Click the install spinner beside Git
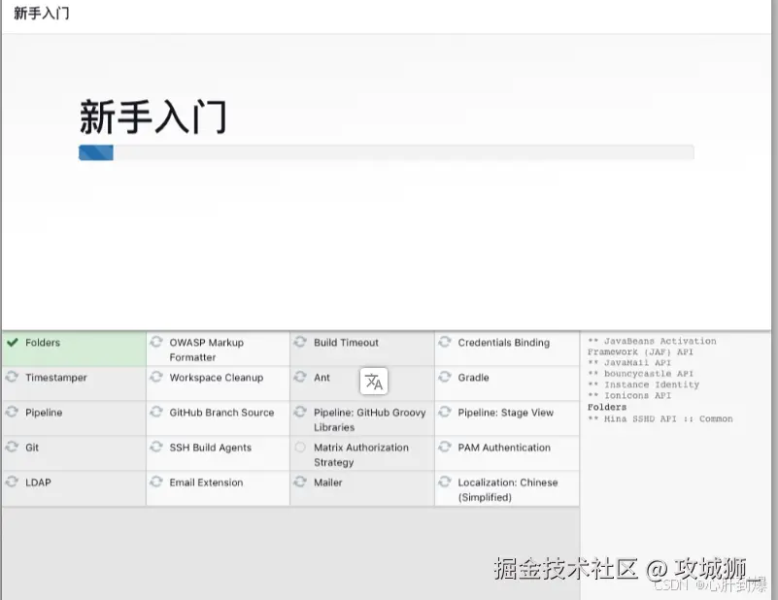Viewport: 778px width, 600px height. coord(10,447)
